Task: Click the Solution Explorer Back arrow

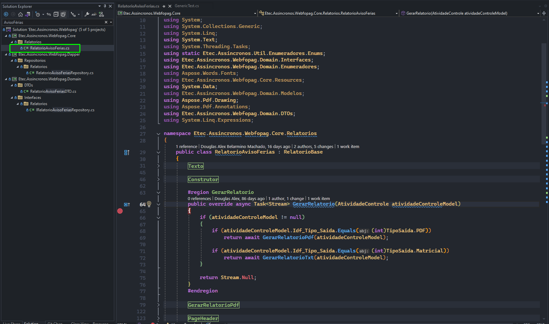Action: point(6,14)
